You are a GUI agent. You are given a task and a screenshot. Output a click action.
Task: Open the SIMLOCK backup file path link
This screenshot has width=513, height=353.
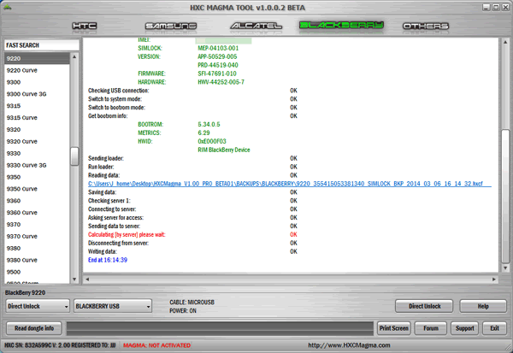pos(290,184)
